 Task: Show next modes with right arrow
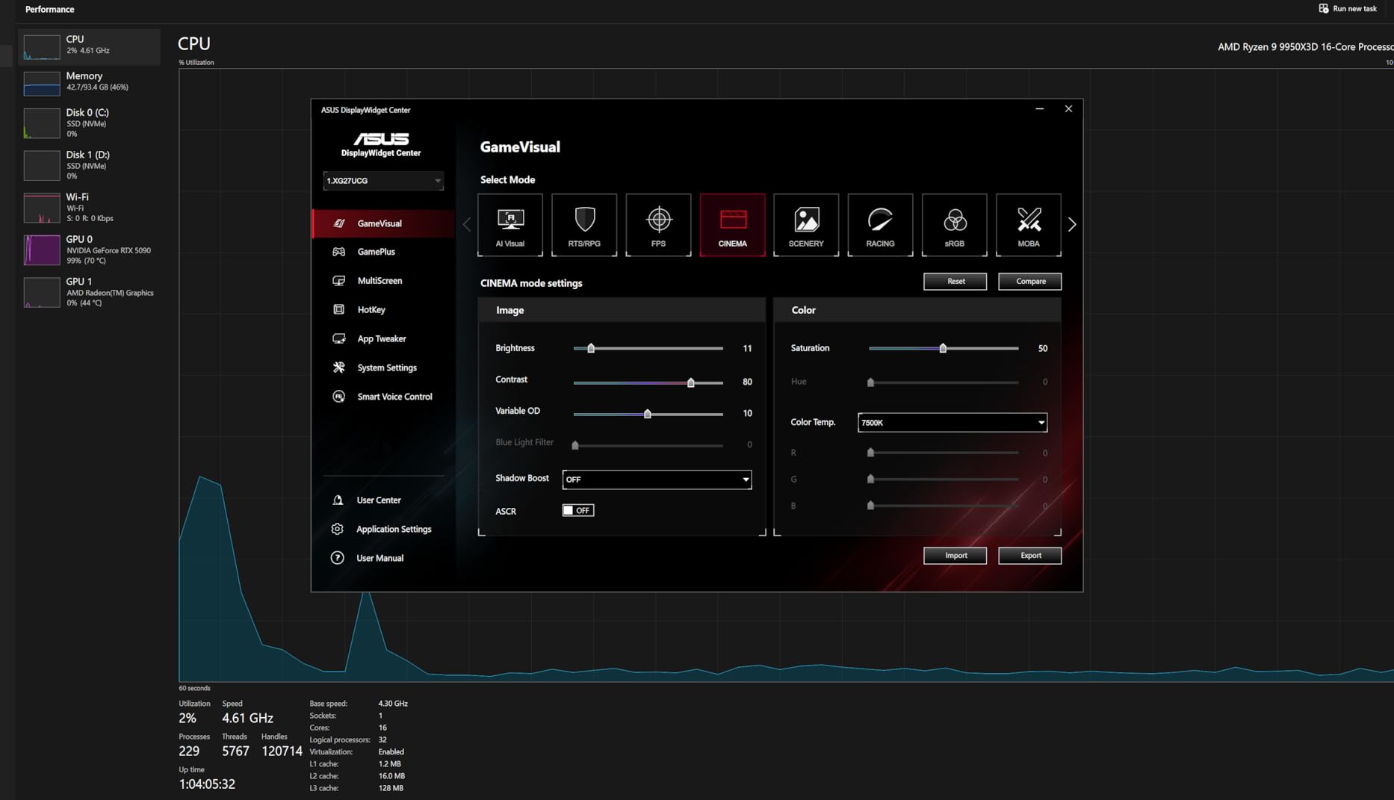[1072, 225]
